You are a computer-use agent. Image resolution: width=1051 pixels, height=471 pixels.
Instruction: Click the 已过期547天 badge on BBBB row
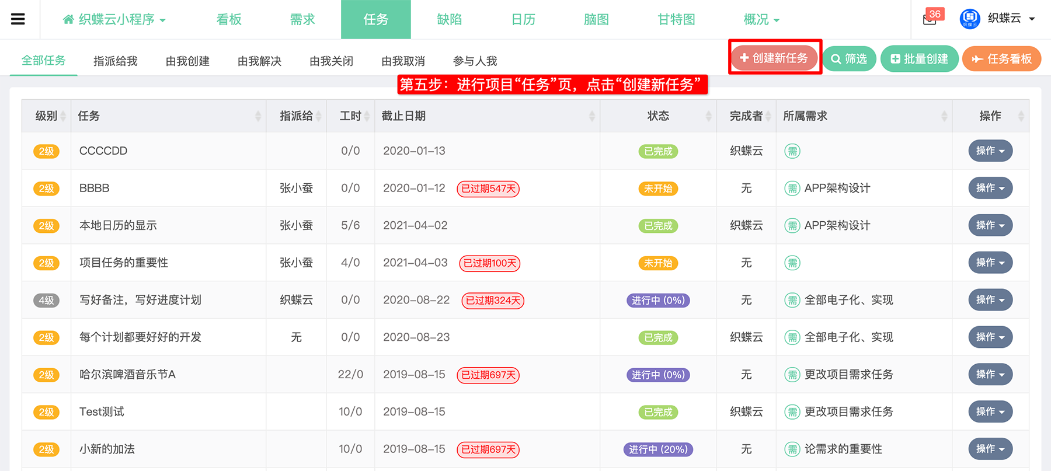(488, 189)
